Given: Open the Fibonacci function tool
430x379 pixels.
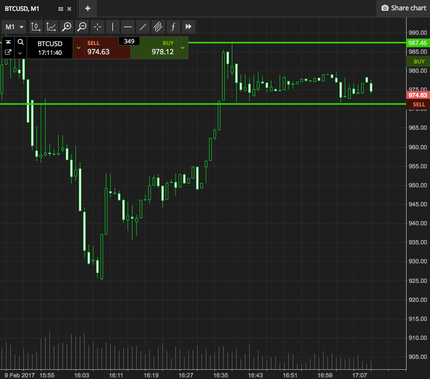Looking at the screenshot, I should click(173, 27).
